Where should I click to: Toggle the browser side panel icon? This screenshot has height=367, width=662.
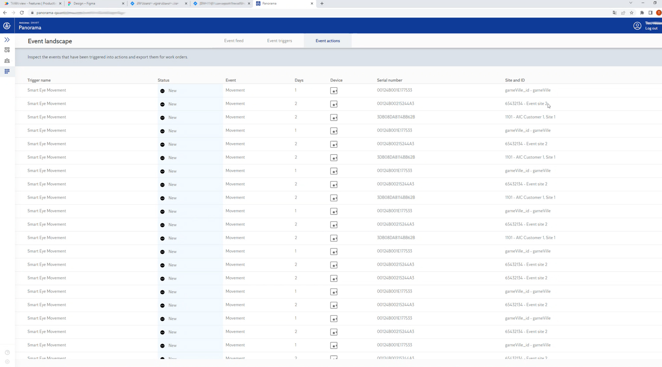click(651, 13)
